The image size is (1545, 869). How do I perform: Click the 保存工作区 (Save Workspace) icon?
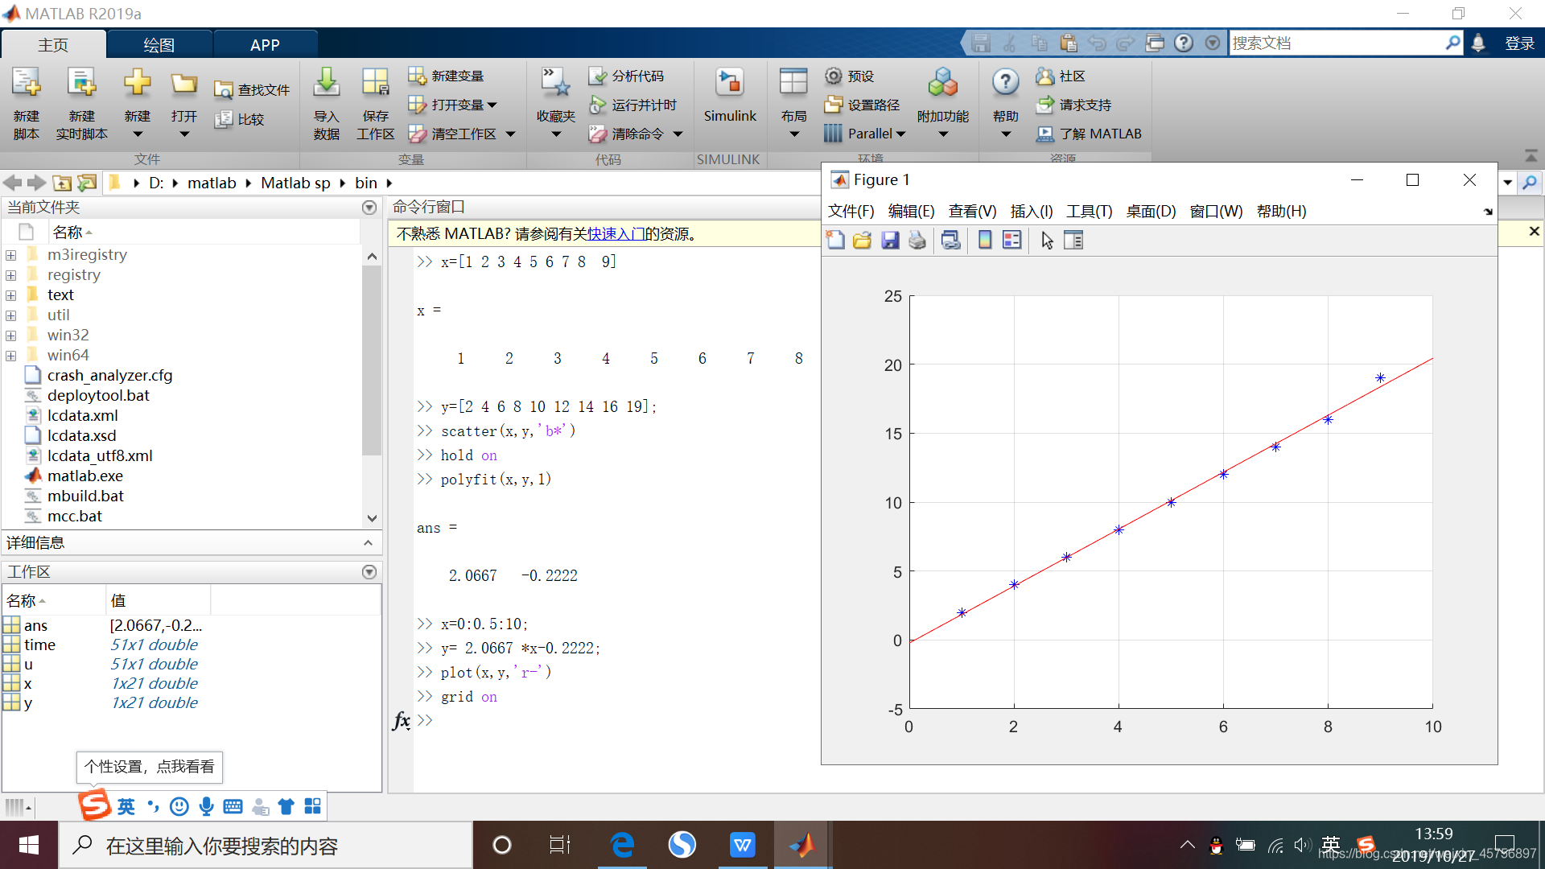[375, 84]
